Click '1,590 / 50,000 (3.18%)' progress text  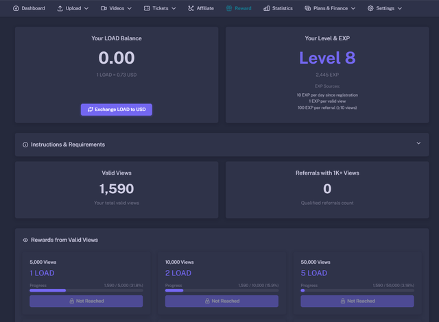click(x=393, y=286)
